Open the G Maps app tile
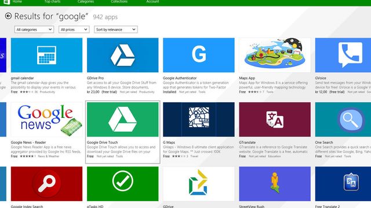Viewport: 371px width, 208px height. pyautogui.click(x=199, y=120)
